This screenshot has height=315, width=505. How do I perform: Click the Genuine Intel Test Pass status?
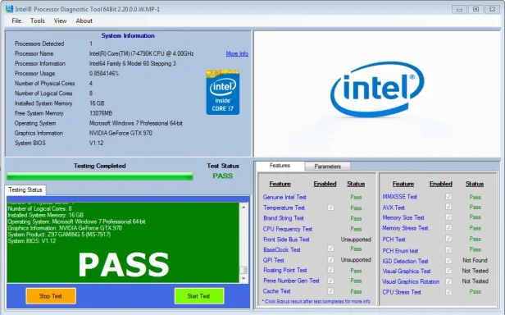356,197
